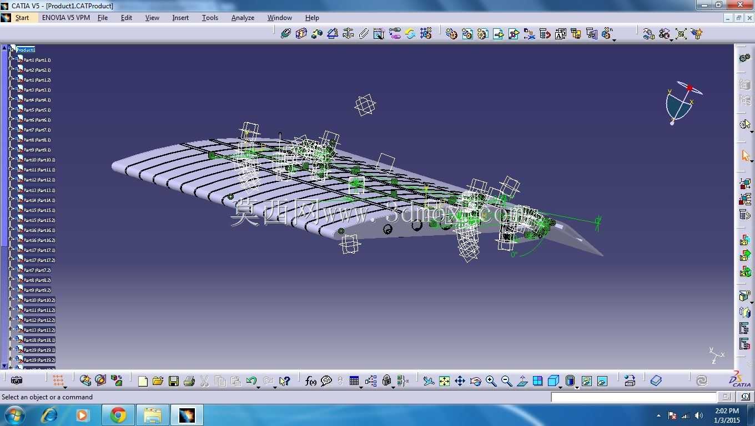Click the Undo arrow icon

pos(251,381)
